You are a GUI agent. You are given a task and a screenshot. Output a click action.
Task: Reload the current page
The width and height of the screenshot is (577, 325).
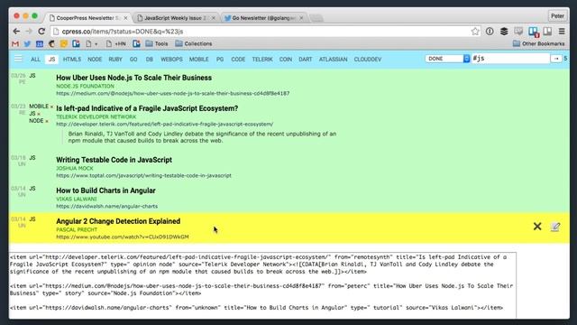point(41,32)
